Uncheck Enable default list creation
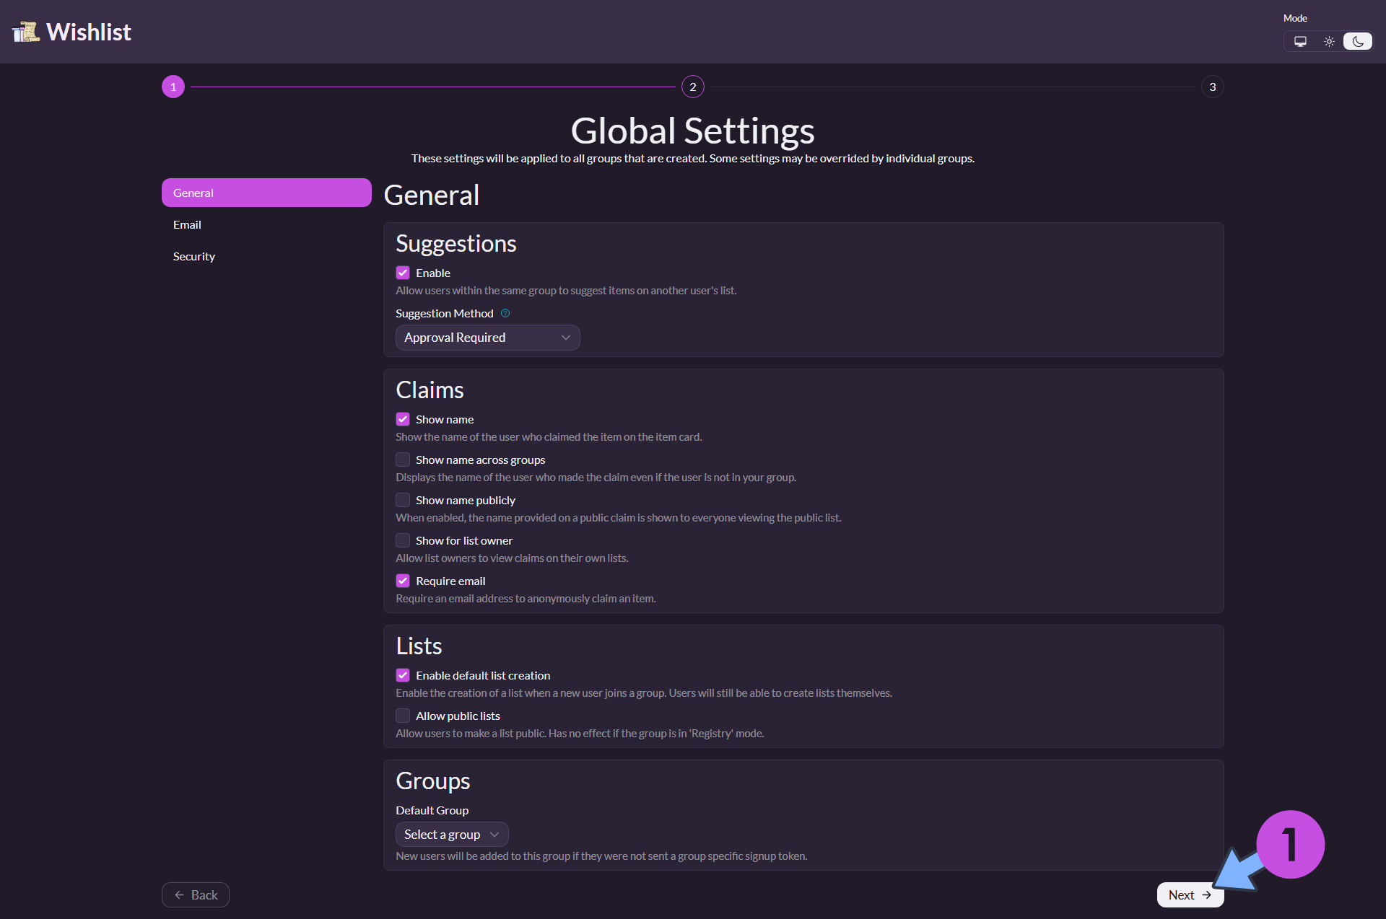 point(403,675)
